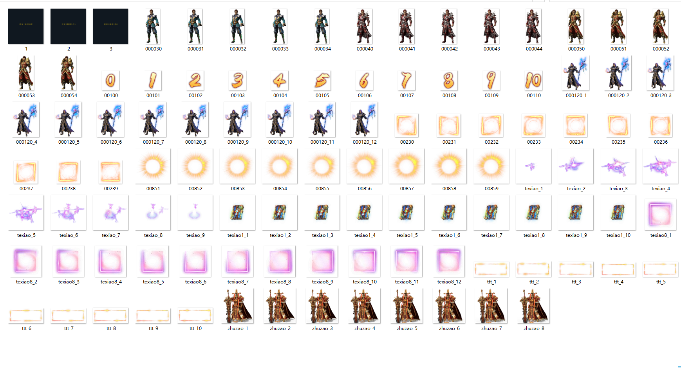This screenshot has width=681, height=368.
Task: Click number seven graphic 00107
Action: pos(406,81)
